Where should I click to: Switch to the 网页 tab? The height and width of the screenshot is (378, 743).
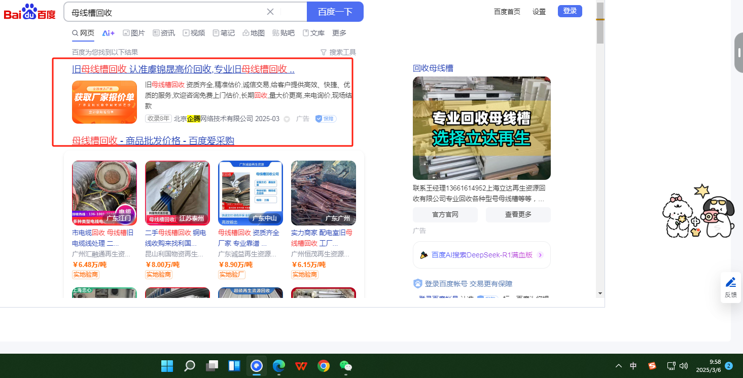click(83, 33)
